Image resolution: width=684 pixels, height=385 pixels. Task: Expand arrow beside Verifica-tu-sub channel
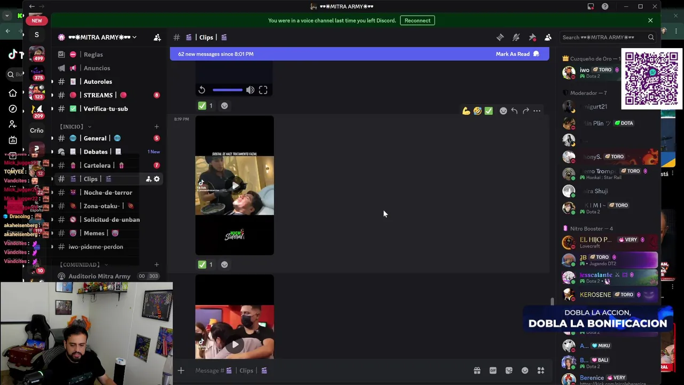click(52, 109)
